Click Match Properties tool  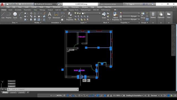click(115, 16)
